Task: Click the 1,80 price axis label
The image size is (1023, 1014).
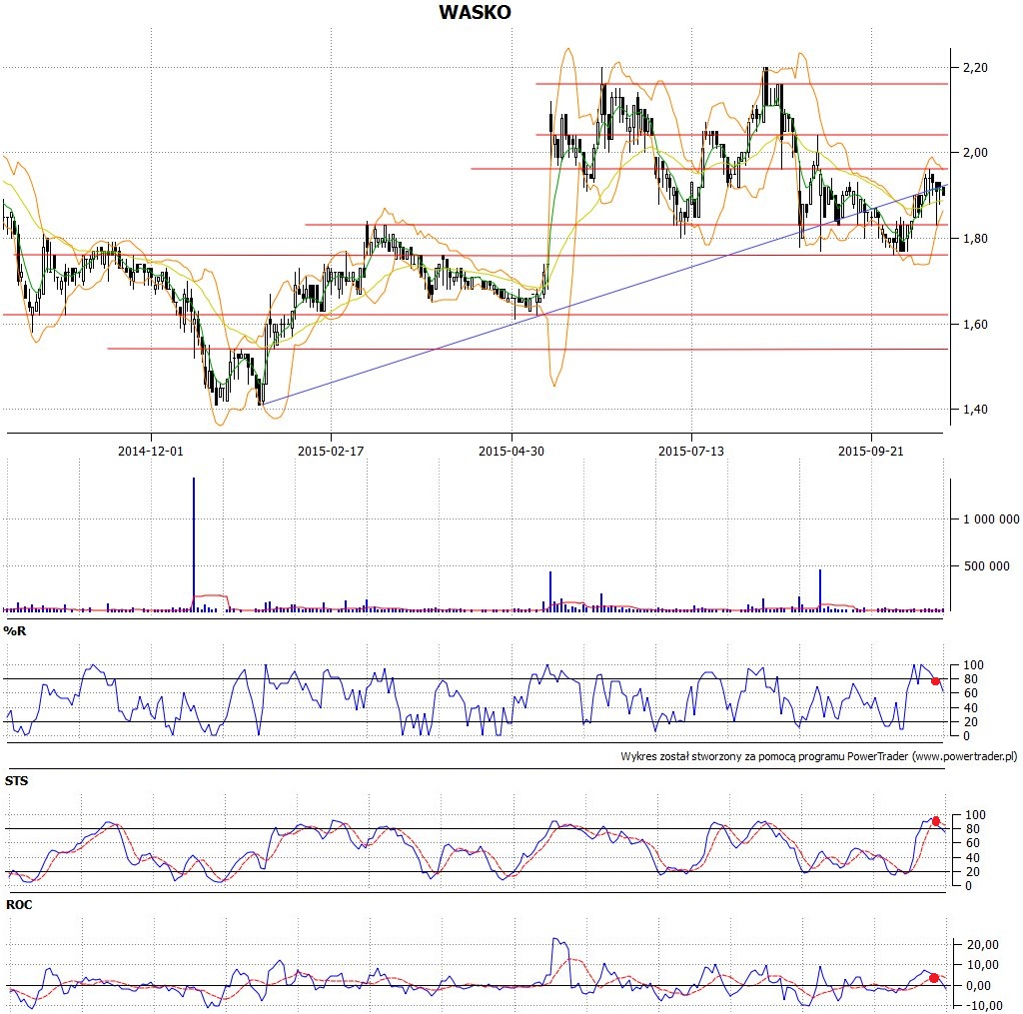Action: (975, 238)
